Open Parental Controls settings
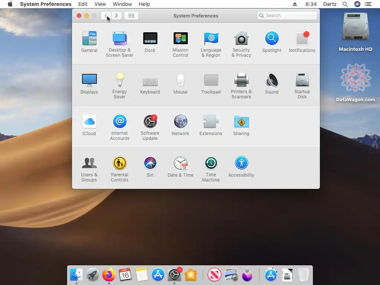Image resolution: width=380 pixels, height=285 pixels. [119, 169]
